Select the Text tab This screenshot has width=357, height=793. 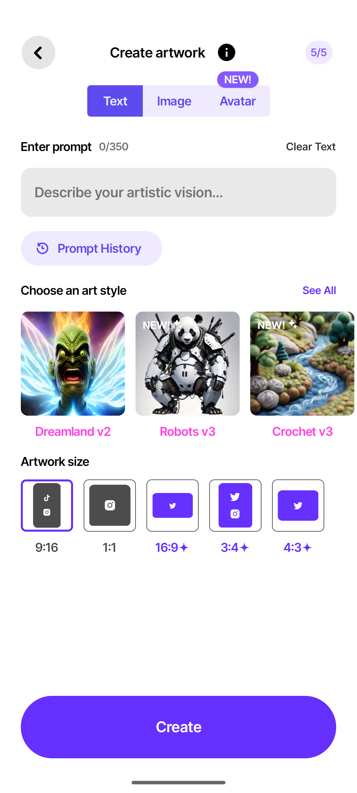pos(115,101)
